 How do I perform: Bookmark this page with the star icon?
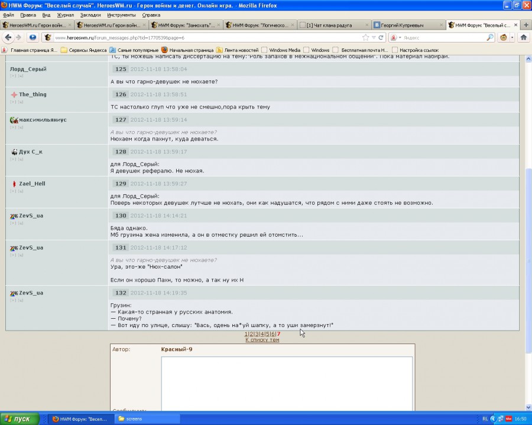coord(365,37)
